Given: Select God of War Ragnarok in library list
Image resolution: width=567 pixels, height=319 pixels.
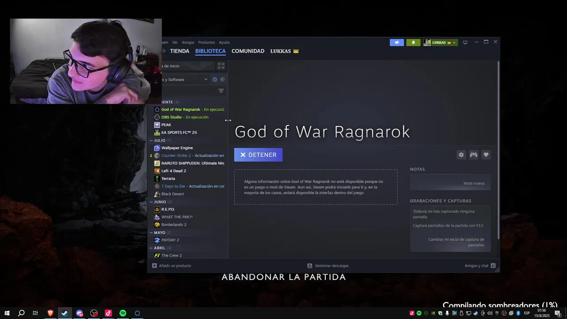Looking at the screenshot, I should [x=189, y=109].
